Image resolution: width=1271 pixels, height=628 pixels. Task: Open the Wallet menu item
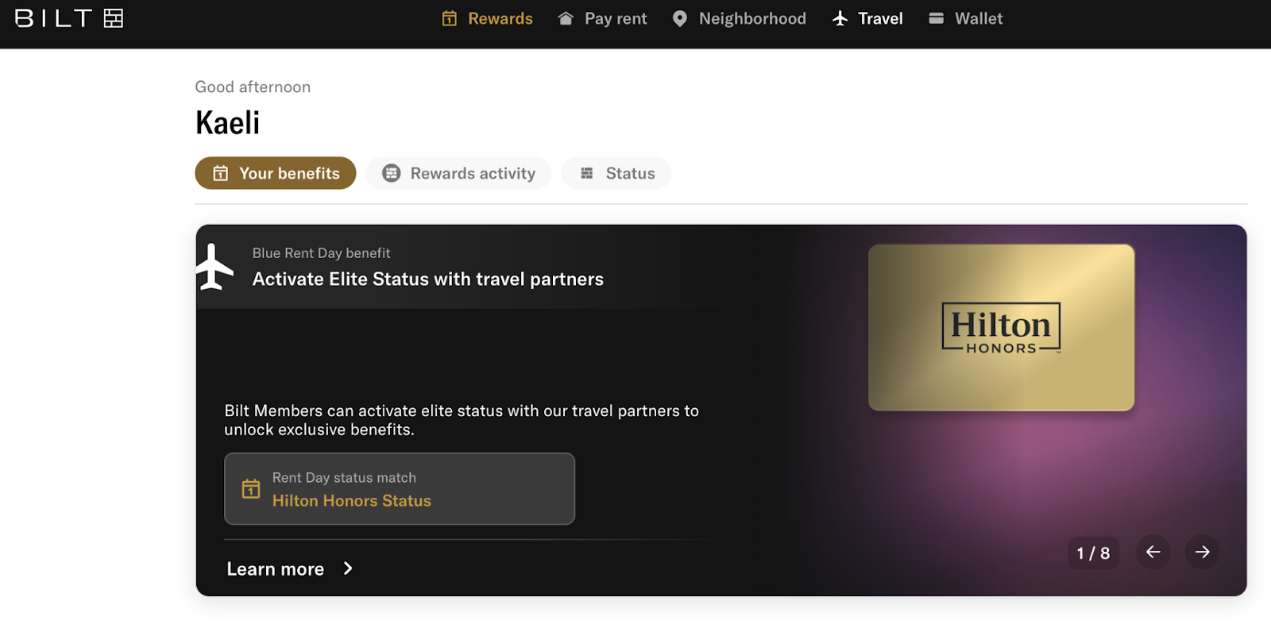966,18
